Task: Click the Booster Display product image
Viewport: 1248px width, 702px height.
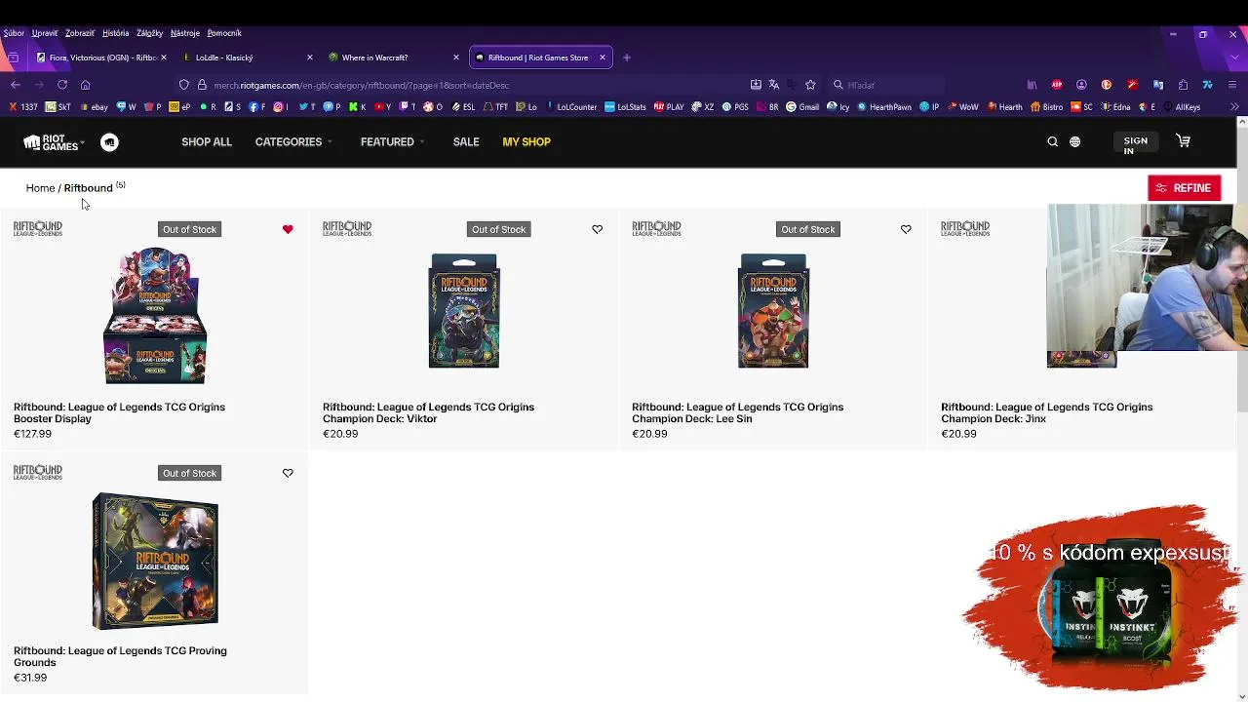Action: (155, 315)
